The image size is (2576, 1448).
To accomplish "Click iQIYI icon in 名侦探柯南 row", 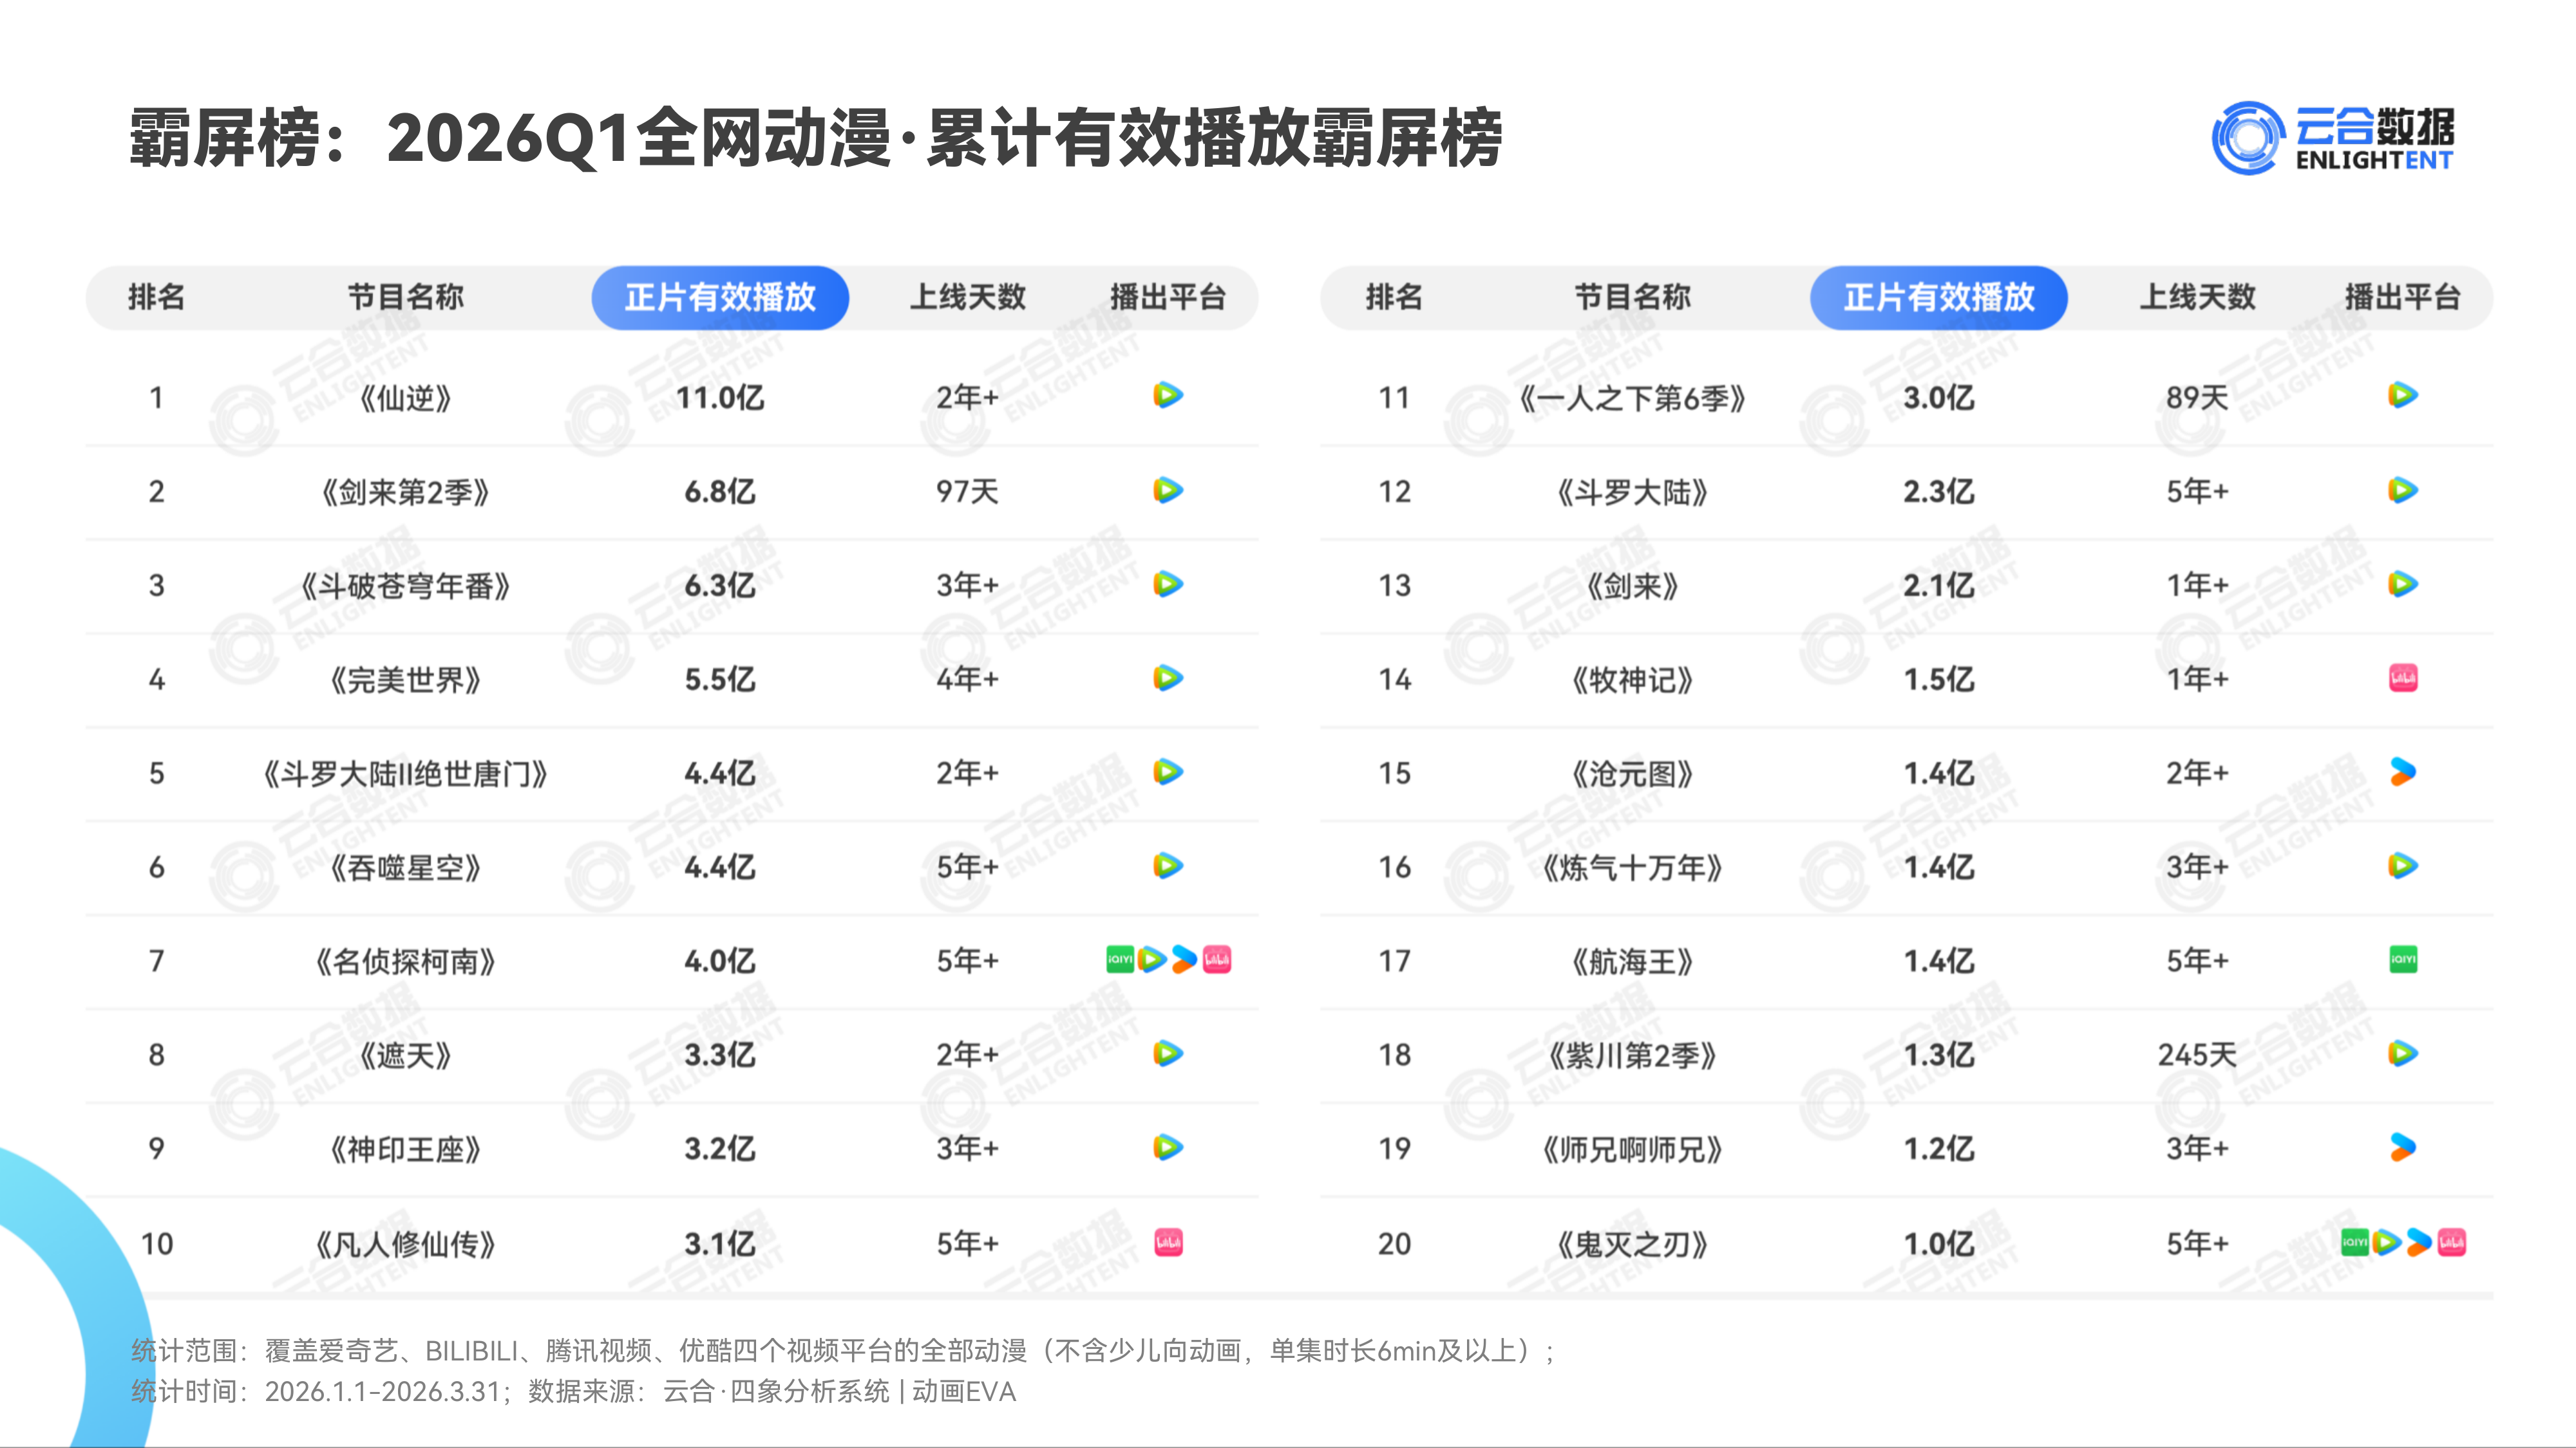I will pos(1120,960).
